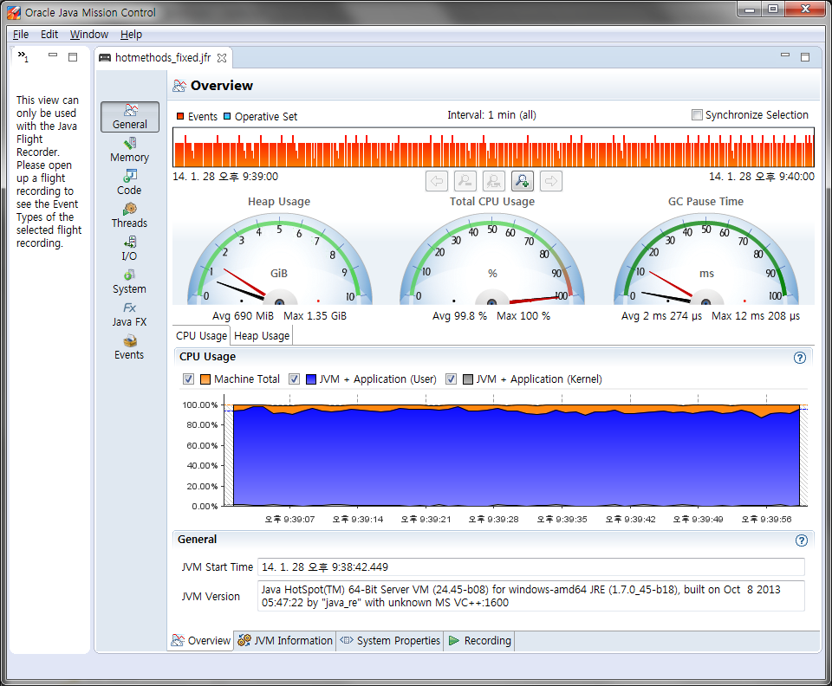832x686 pixels.
Task: Click the gray JVM Kernel color swatch
Action: (x=467, y=379)
